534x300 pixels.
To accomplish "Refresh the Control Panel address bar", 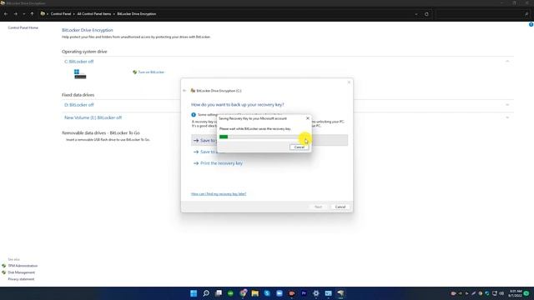I will [426, 14].
